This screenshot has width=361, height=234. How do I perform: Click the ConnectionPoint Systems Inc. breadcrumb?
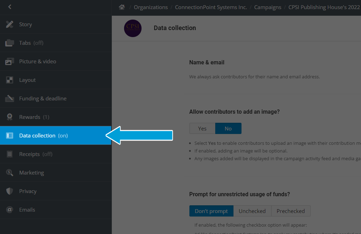211,7
